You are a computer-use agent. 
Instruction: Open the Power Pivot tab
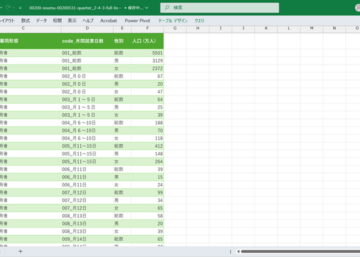(x=138, y=21)
